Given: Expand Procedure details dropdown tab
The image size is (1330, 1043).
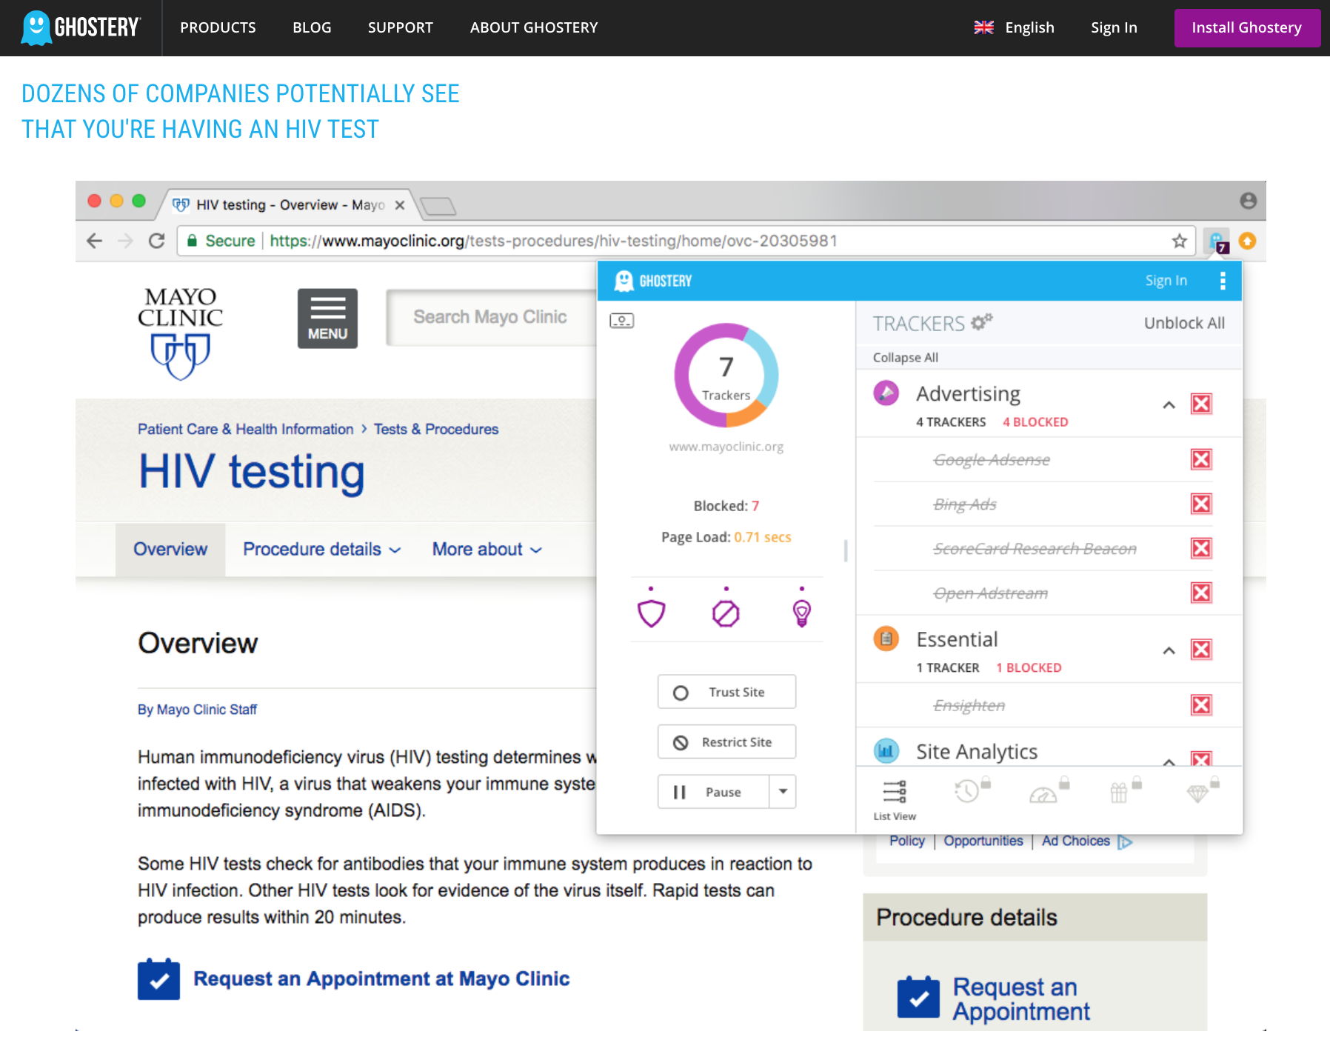Looking at the screenshot, I should [321, 549].
